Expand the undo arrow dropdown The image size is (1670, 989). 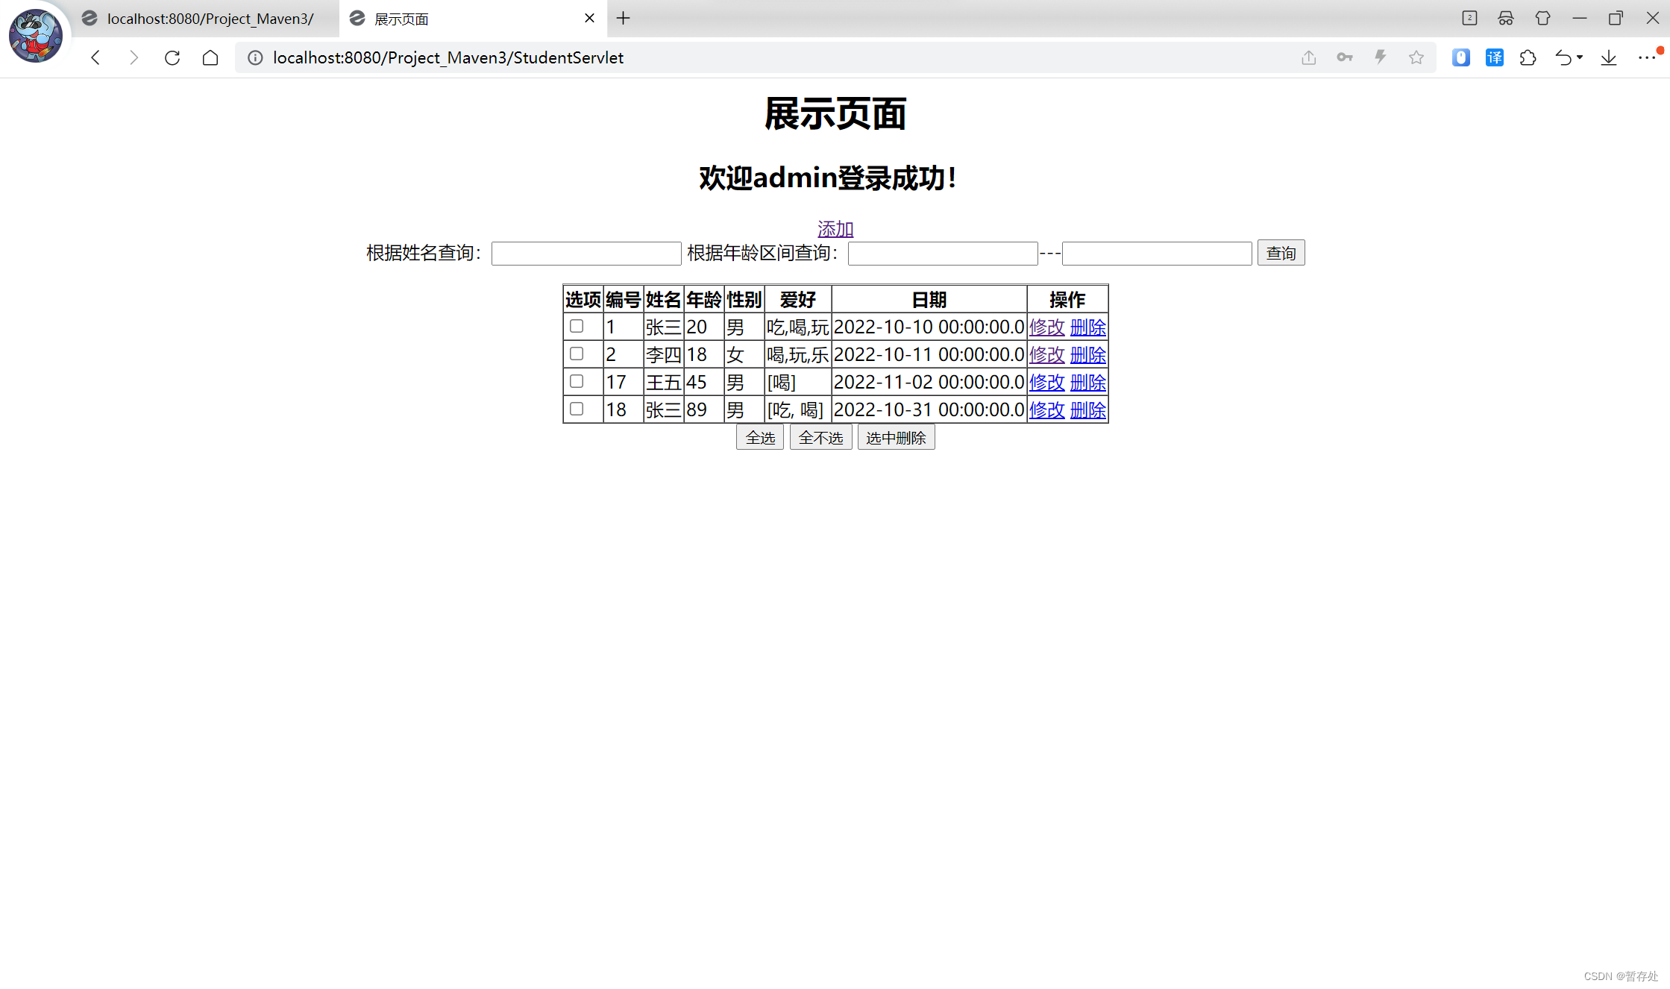[1580, 57]
